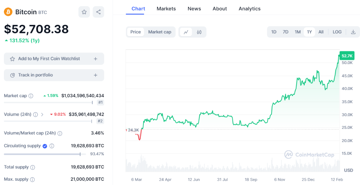Expand Volume (24h) chevron arrow
This screenshot has height=185, width=360.
point(42,114)
